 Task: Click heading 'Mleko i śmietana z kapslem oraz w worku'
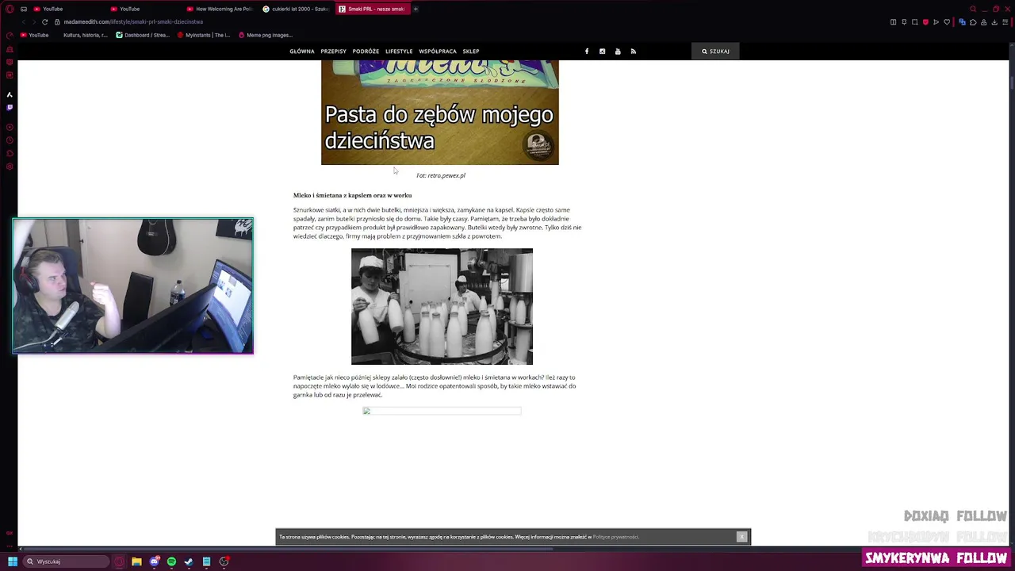click(x=352, y=195)
